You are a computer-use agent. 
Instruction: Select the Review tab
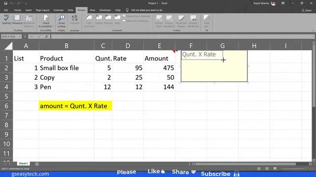click(x=81, y=10)
